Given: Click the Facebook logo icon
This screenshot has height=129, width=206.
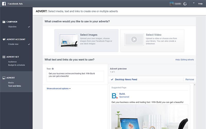Looking at the screenshot, I should [x=4, y=4].
